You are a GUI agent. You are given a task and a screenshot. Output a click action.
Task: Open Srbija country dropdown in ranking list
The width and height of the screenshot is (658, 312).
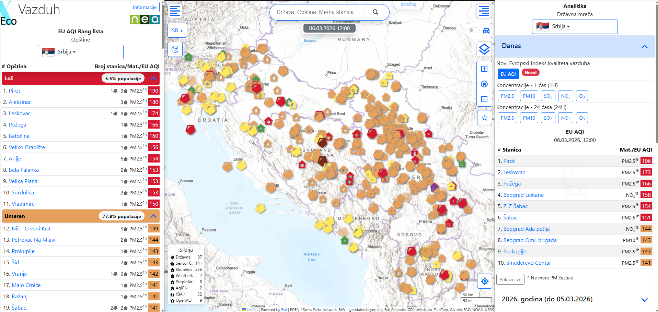pos(80,52)
